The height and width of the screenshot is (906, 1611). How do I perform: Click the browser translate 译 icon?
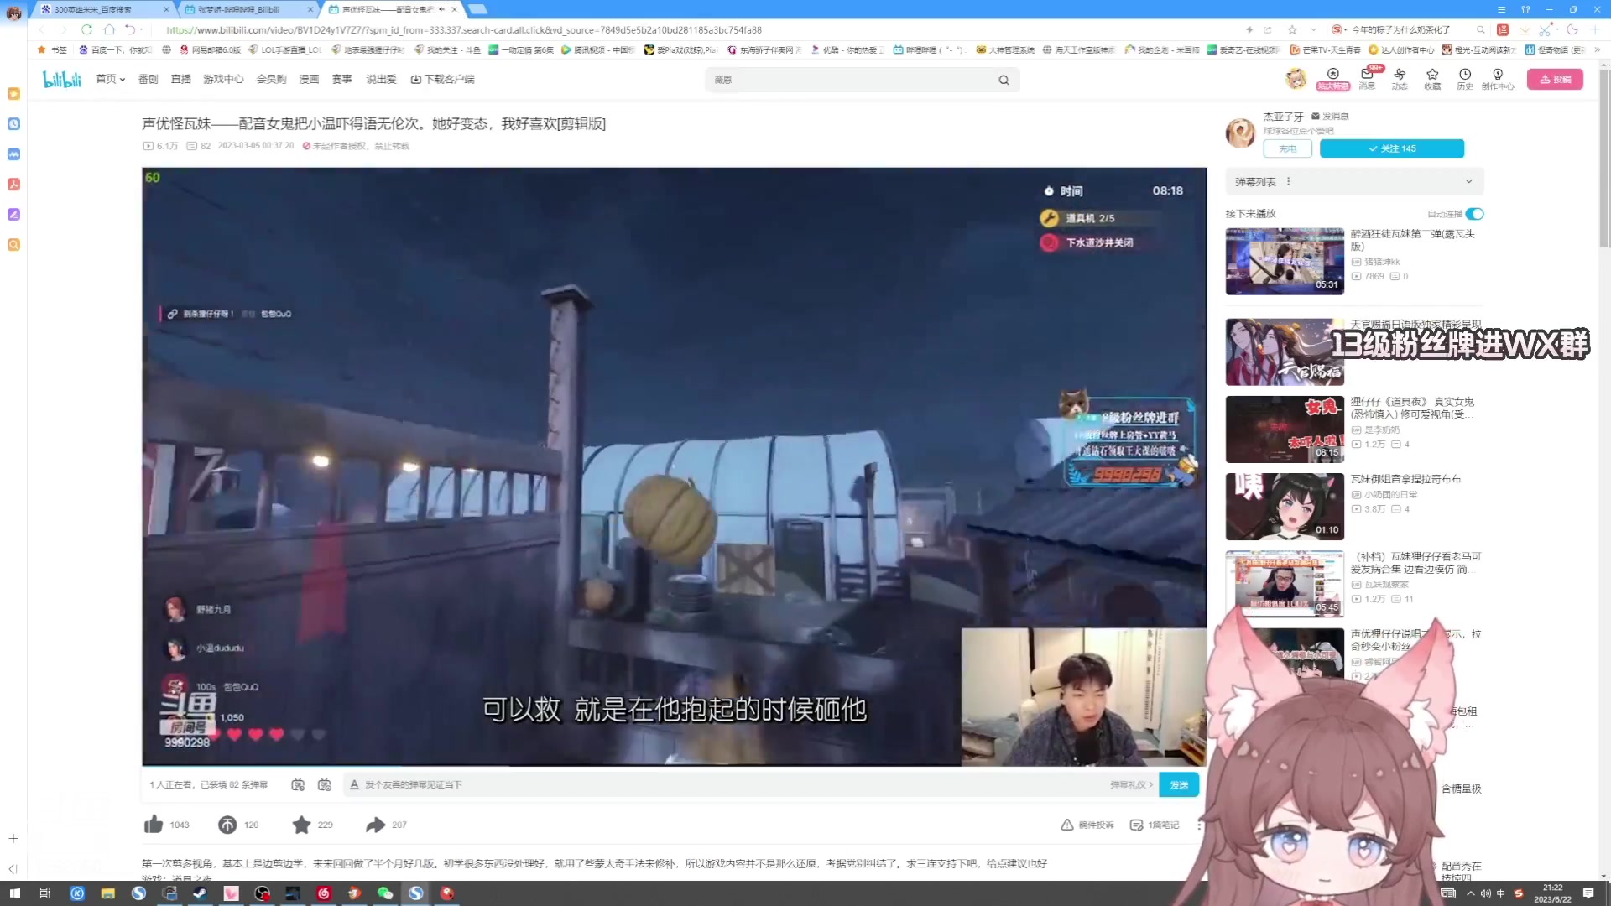tap(1503, 29)
